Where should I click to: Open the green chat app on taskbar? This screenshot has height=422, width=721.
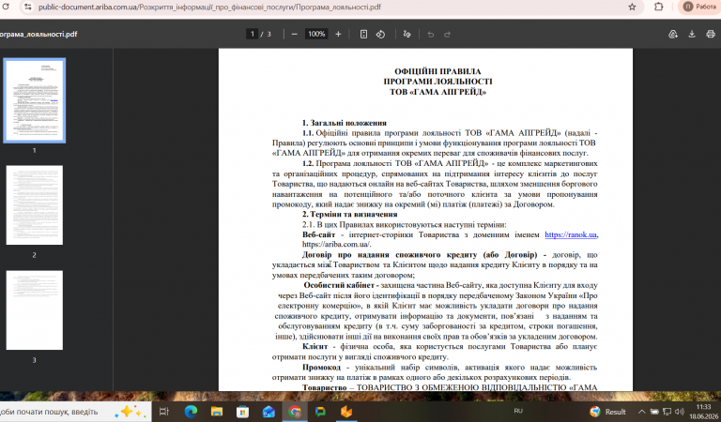tap(320, 412)
